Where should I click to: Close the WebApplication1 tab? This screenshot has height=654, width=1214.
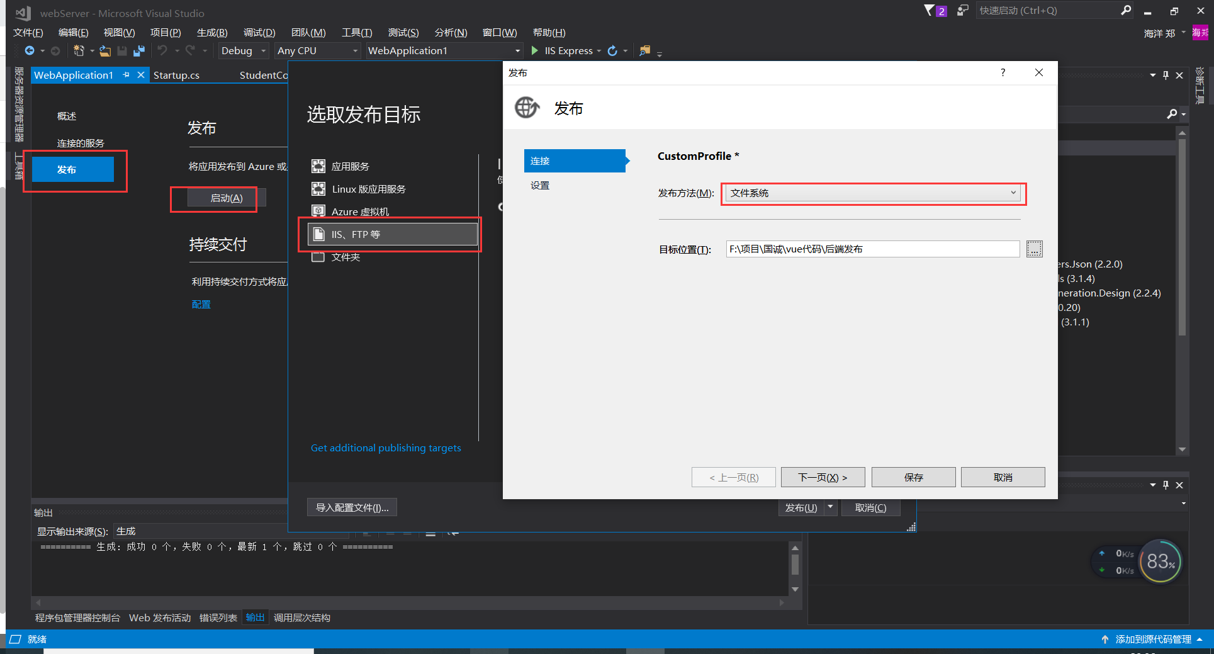click(141, 75)
